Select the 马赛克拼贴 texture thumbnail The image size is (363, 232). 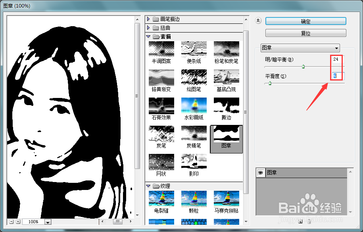pos(226,199)
